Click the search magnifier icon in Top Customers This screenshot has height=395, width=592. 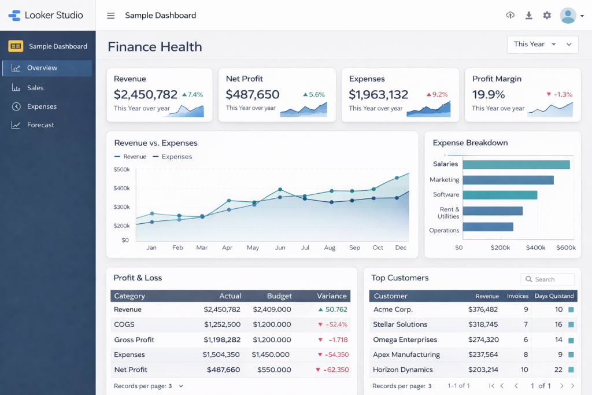(528, 279)
